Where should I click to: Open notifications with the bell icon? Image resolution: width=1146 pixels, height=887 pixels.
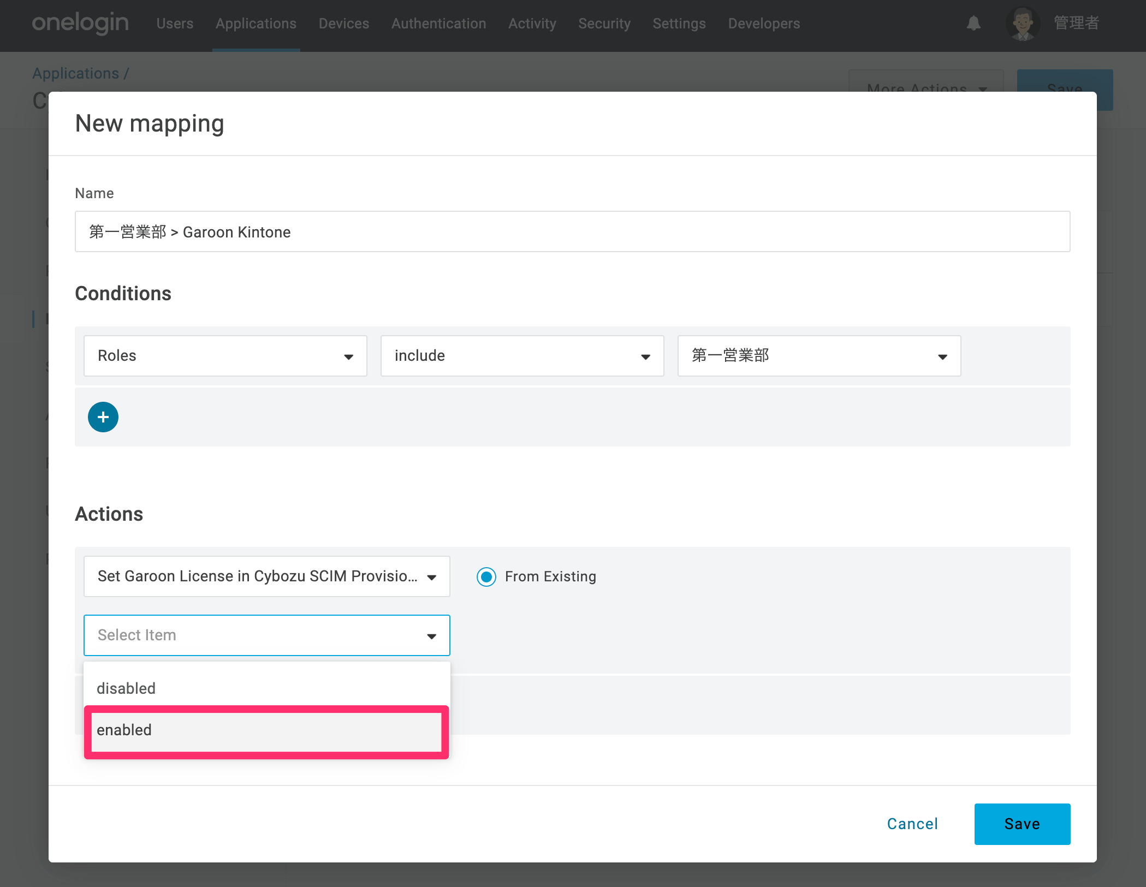(x=973, y=23)
